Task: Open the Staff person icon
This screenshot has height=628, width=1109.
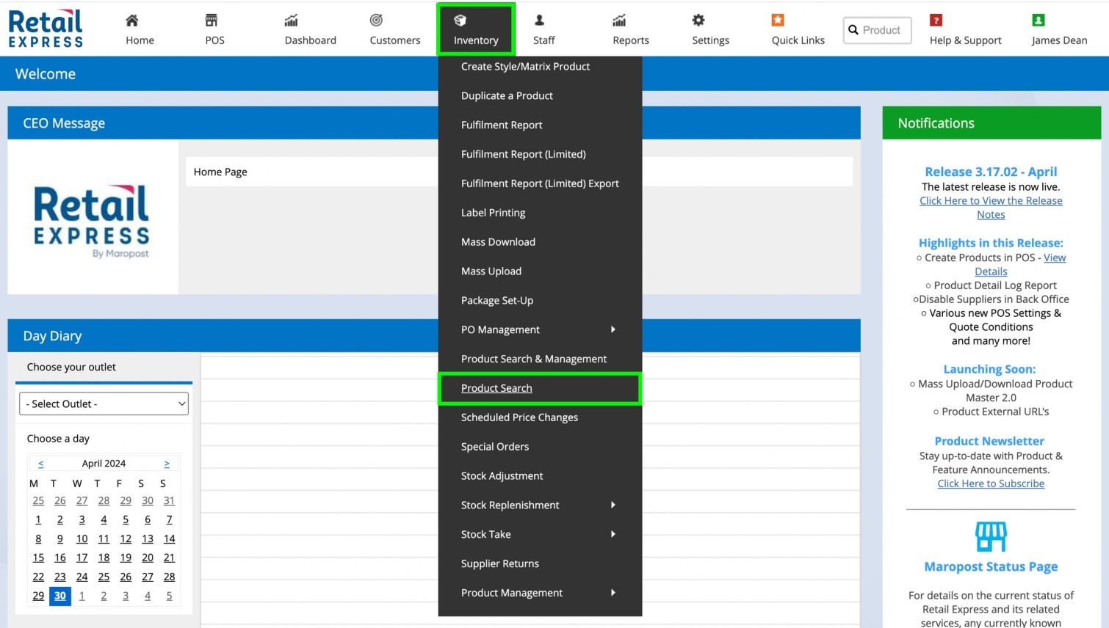Action: pos(540,20)
